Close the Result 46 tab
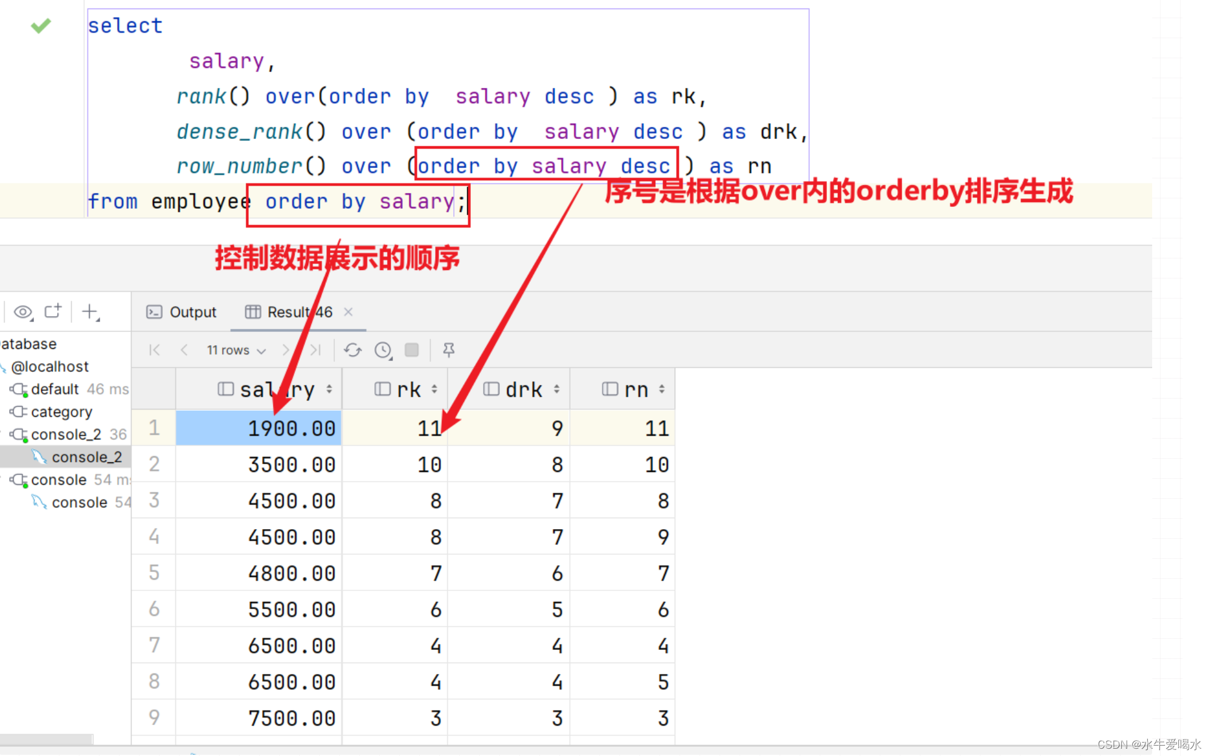The height and width of the screenshot is (756, 1211). pos(348,312)
